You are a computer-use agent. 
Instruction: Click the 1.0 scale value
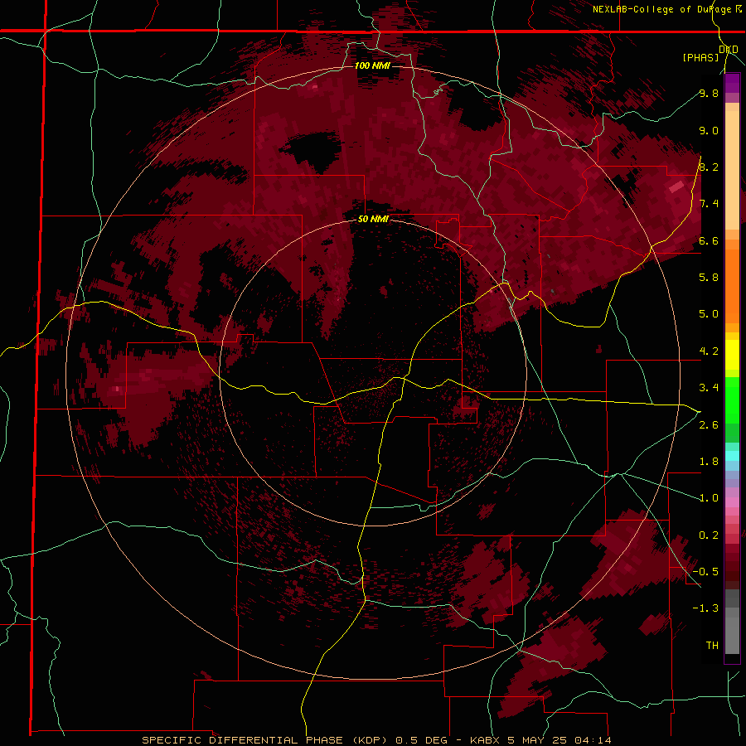709,498
